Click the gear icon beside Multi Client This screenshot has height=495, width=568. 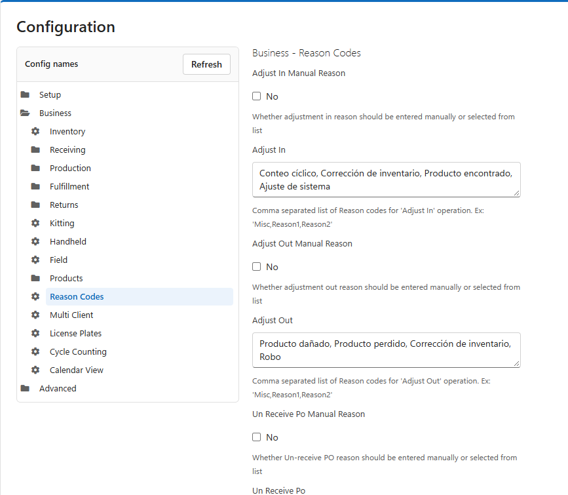[35, 315]
